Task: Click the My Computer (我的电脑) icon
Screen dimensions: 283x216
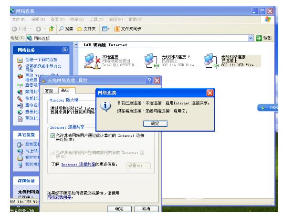Action: [x=20, y=165]
